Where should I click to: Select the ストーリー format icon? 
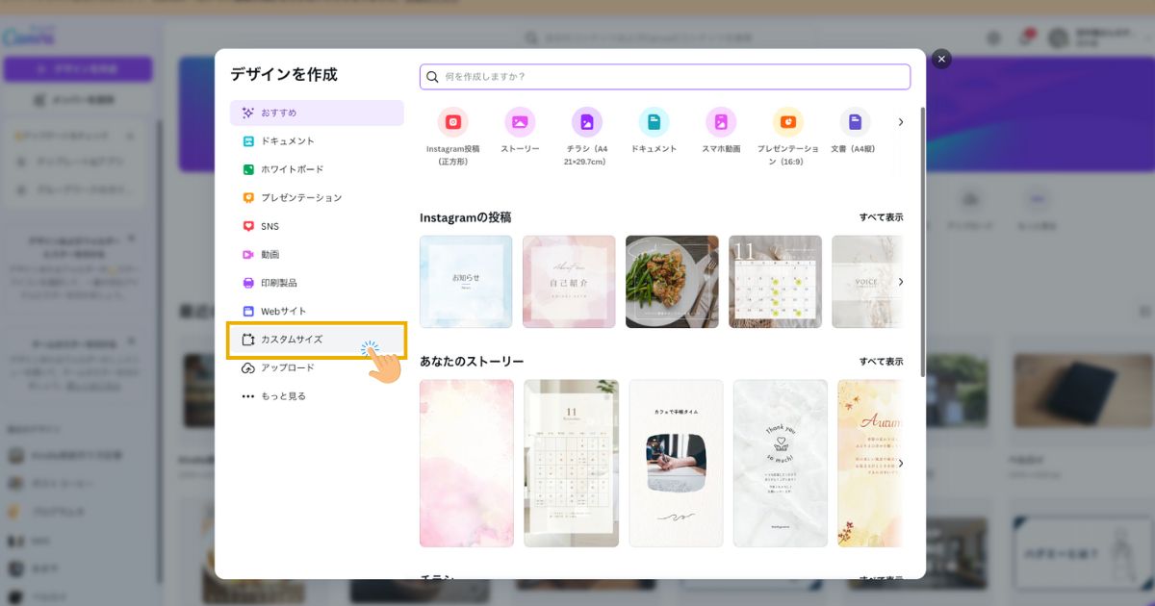point(520,123)
